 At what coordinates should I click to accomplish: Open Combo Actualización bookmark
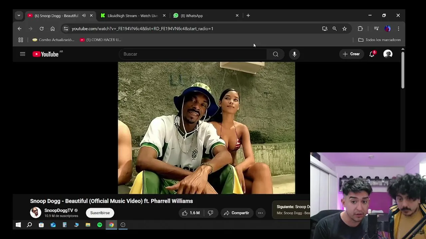click(x=53, y=40)
